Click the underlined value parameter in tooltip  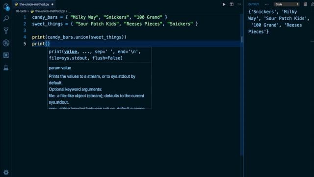[x=71, y=52]
